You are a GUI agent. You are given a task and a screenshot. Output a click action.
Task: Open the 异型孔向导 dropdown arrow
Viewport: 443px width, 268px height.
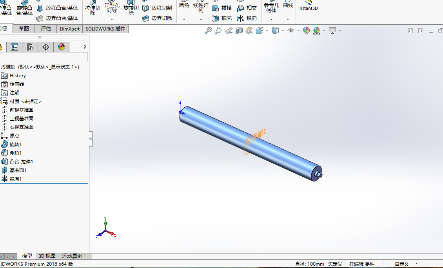click(112, 19)
